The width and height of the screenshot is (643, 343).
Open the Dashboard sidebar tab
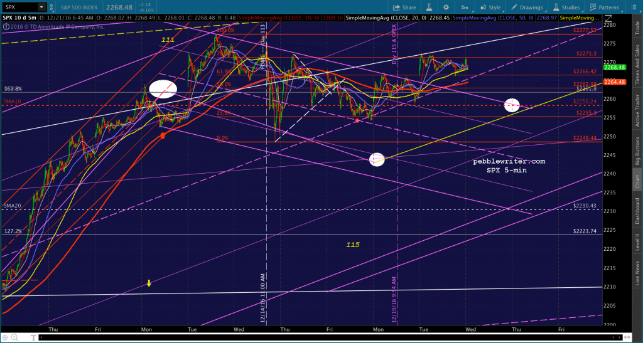click(638, 211)
